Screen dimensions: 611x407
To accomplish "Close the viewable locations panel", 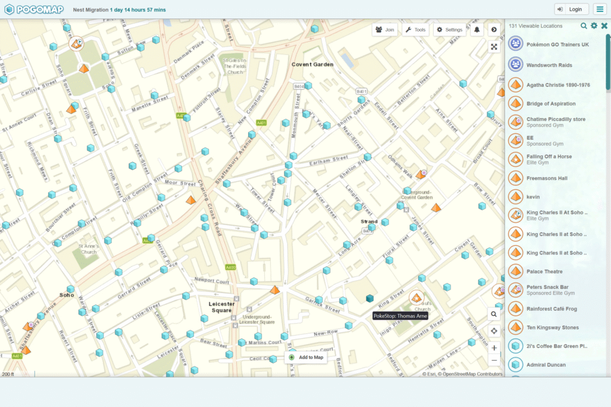I will click(604, 26).
